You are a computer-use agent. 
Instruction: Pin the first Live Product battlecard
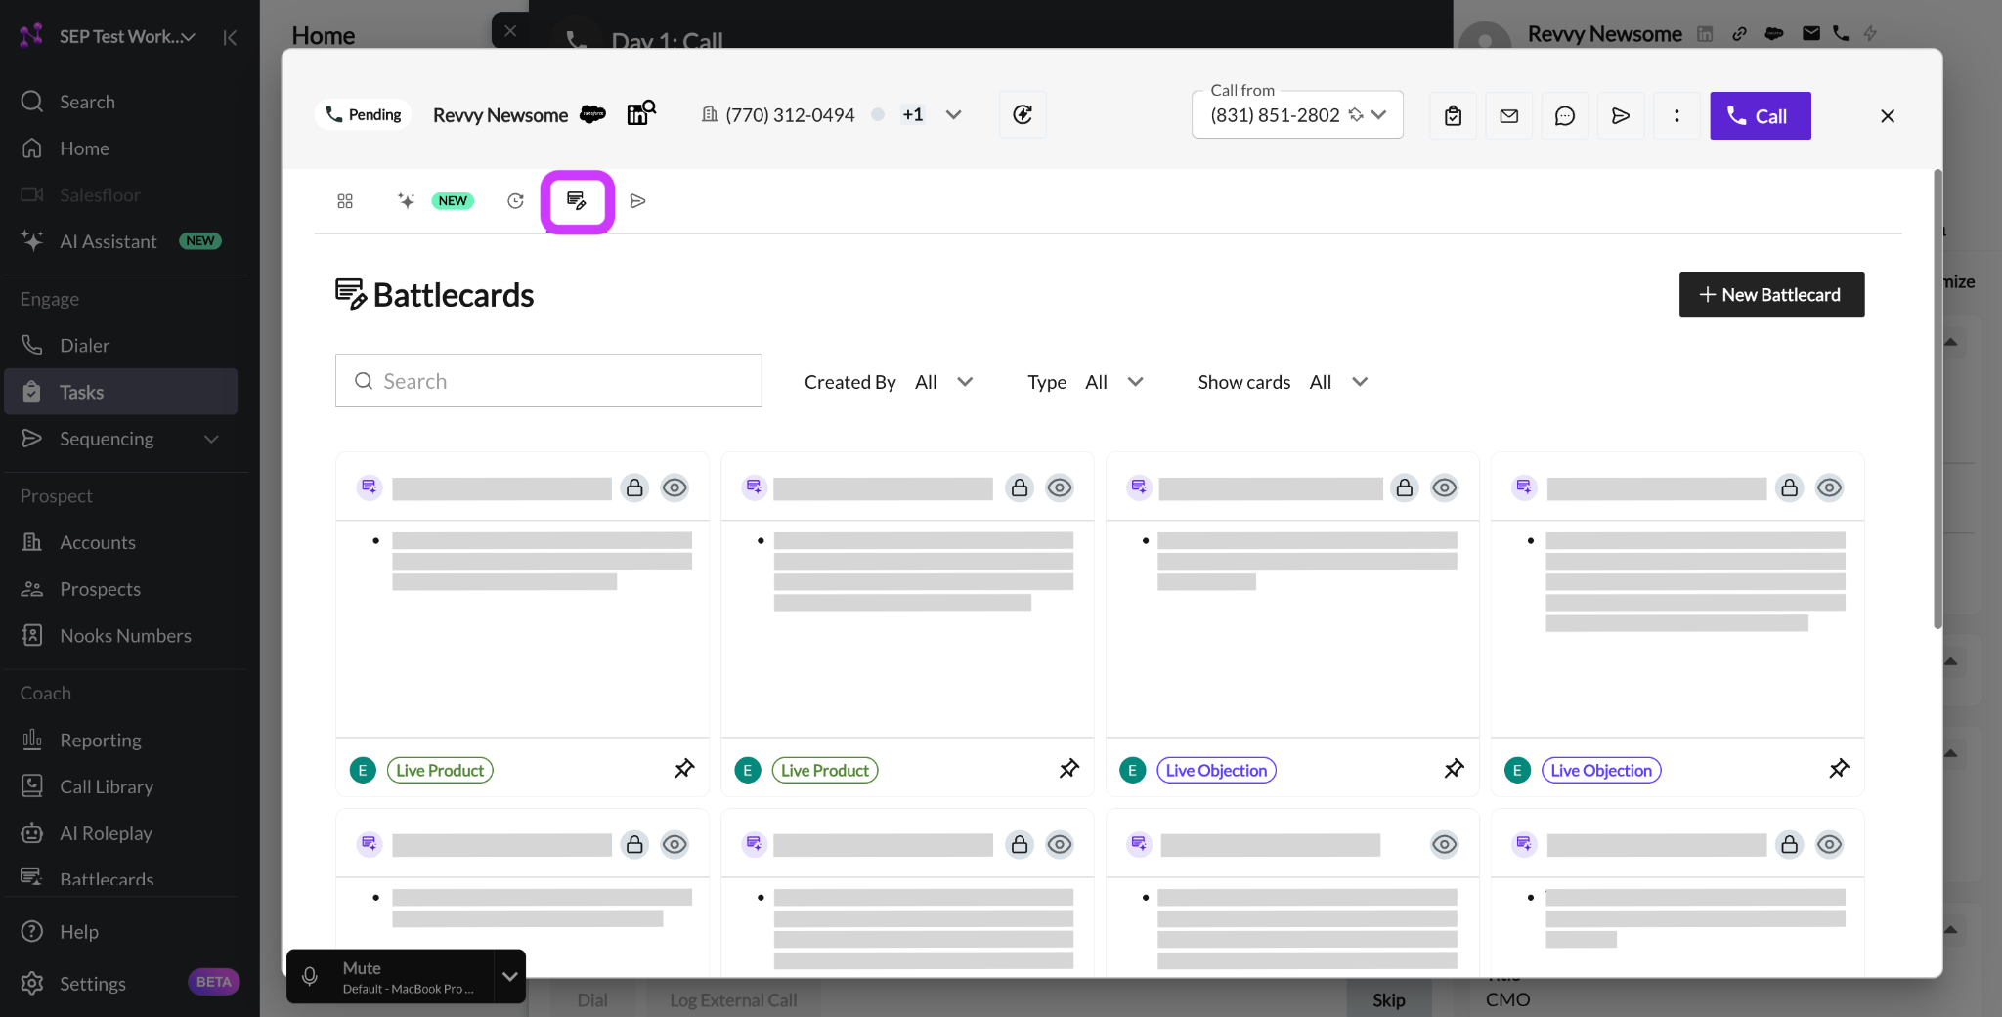(x=684, y=769)
